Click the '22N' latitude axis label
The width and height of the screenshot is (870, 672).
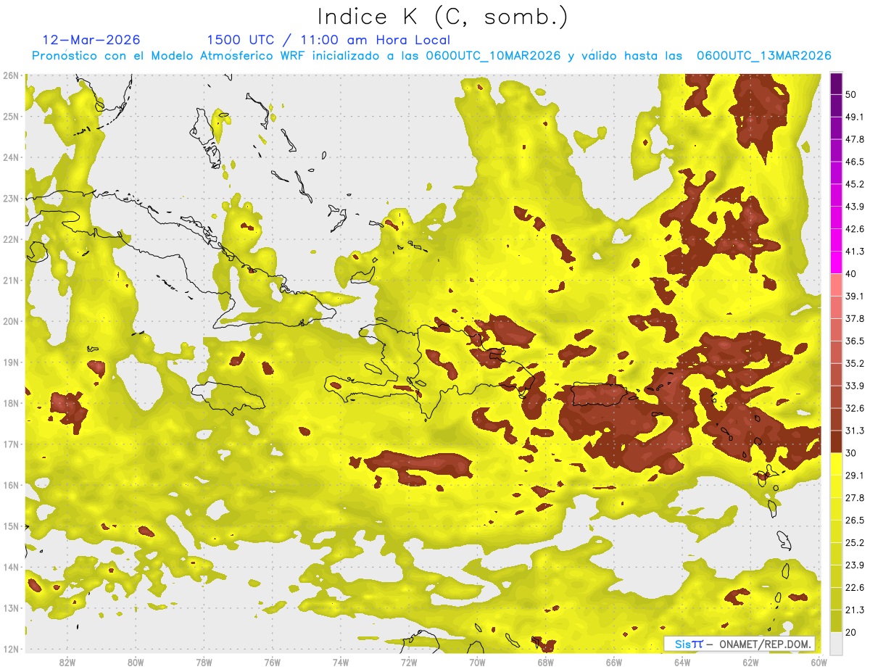tap(11, 239)
